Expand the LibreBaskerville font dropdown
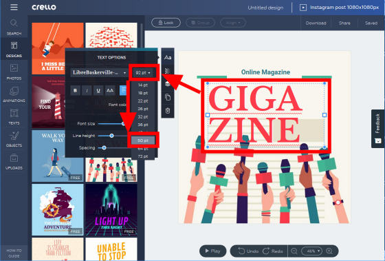The image size is (385, 261). coord(99,72)
